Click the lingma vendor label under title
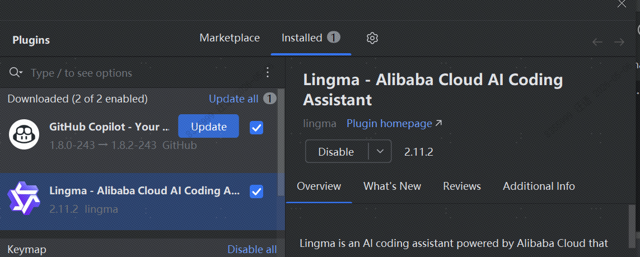 pyautogui.click(x=320, y=123)
